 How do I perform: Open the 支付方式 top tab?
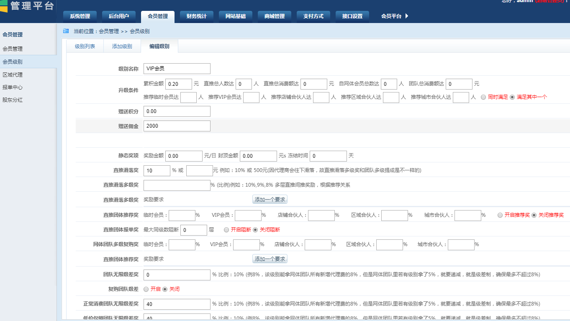(313, 16)
